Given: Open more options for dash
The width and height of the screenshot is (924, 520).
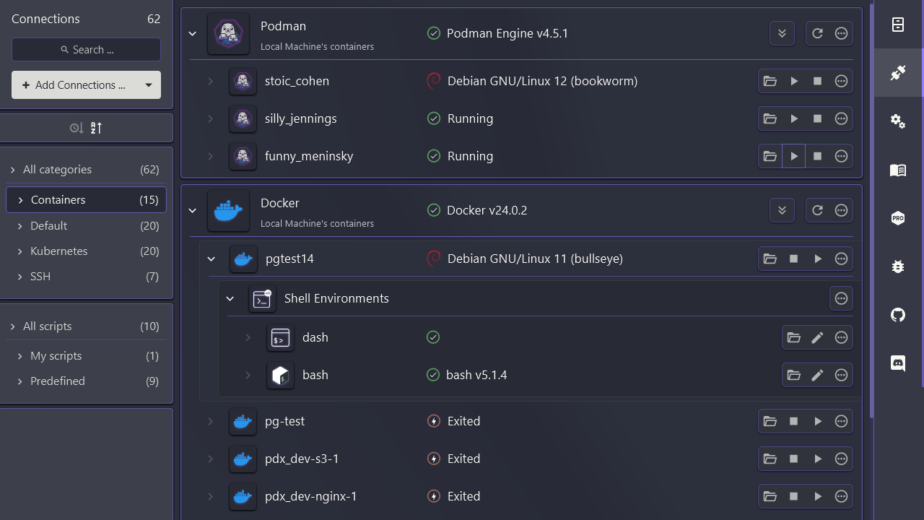Looking at the screenshot, I should (x=841, y=337).
